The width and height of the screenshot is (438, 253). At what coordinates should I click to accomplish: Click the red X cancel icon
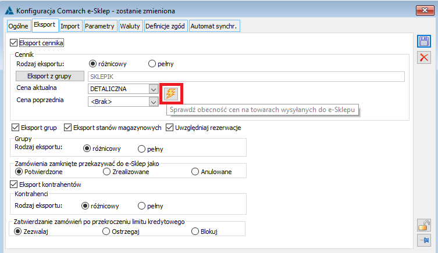point(424,57)
